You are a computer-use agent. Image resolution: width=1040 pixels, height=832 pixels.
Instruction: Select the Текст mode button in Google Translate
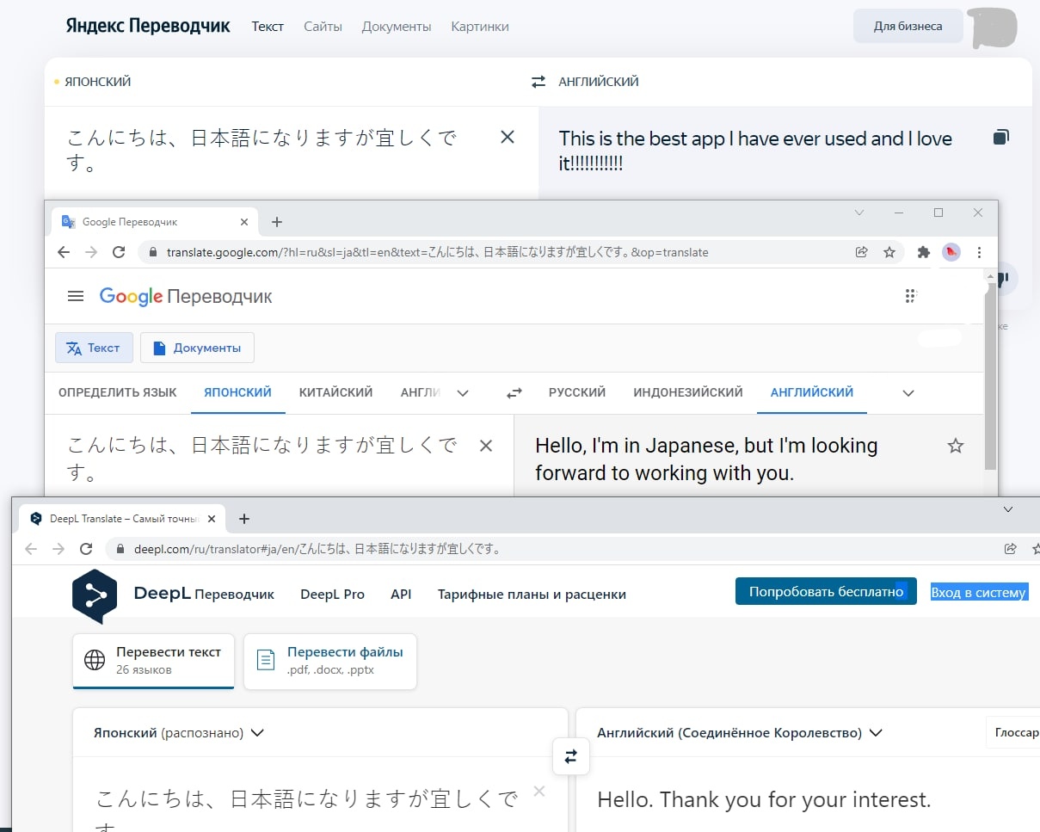[94, 348]
